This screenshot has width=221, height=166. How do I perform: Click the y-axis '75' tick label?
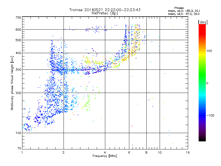(19, 148)
